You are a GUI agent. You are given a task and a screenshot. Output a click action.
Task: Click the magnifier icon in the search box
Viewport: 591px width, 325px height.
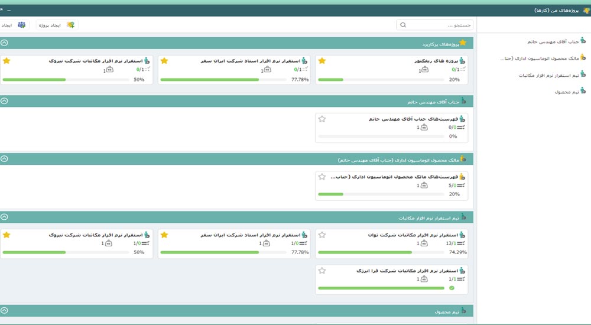click(x=403, y=25)
